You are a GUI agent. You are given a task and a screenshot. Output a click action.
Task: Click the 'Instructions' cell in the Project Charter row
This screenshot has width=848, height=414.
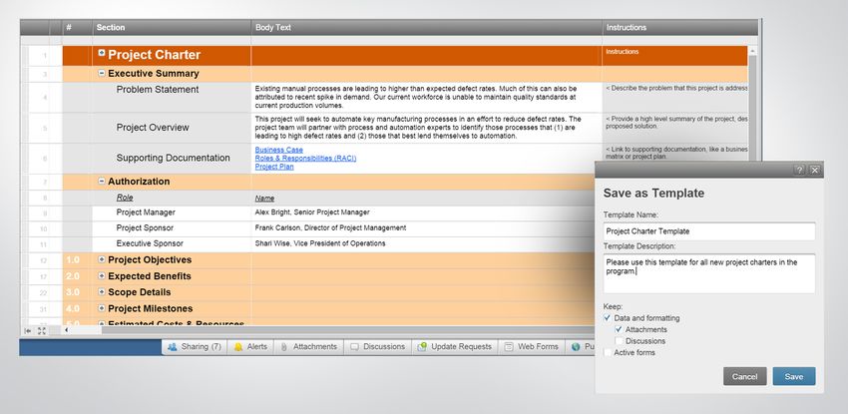coord(675,56)
